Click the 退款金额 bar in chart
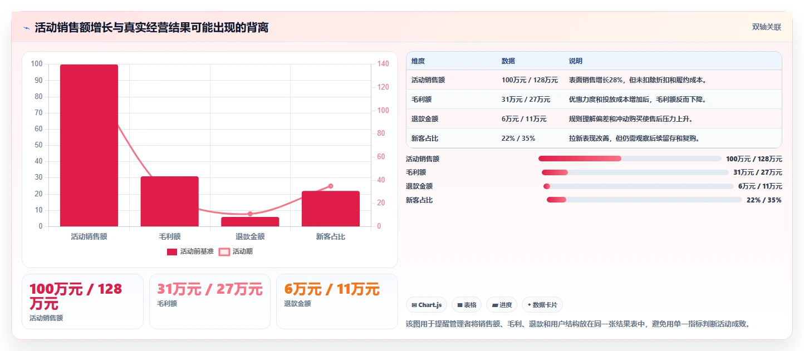 point(250,221)
